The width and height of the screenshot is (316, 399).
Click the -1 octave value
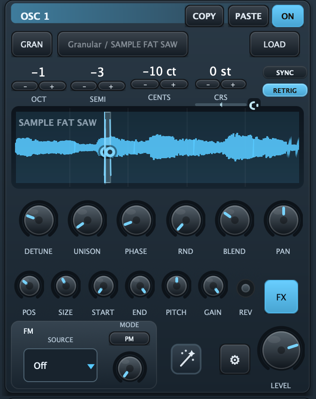pos(38,72)
